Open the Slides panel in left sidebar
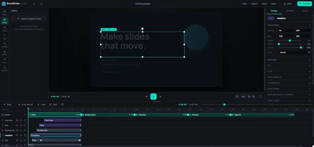 tap(5, 13)
